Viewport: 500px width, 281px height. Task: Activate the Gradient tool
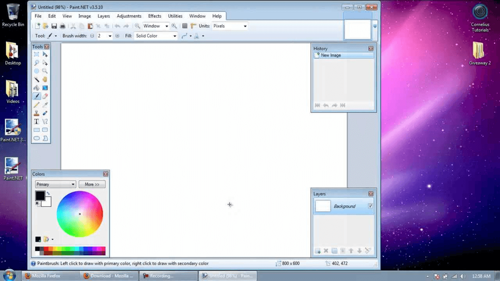tap(45, 88)
